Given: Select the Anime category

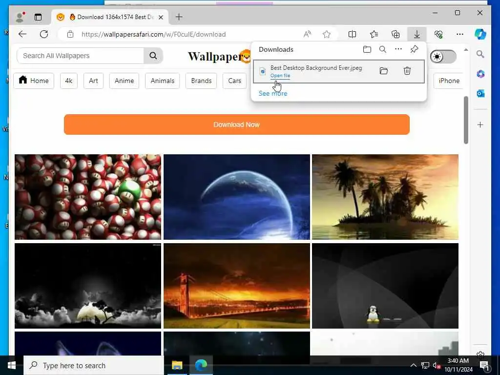Looking at the screenshot, I should click(x=125, y=81).
